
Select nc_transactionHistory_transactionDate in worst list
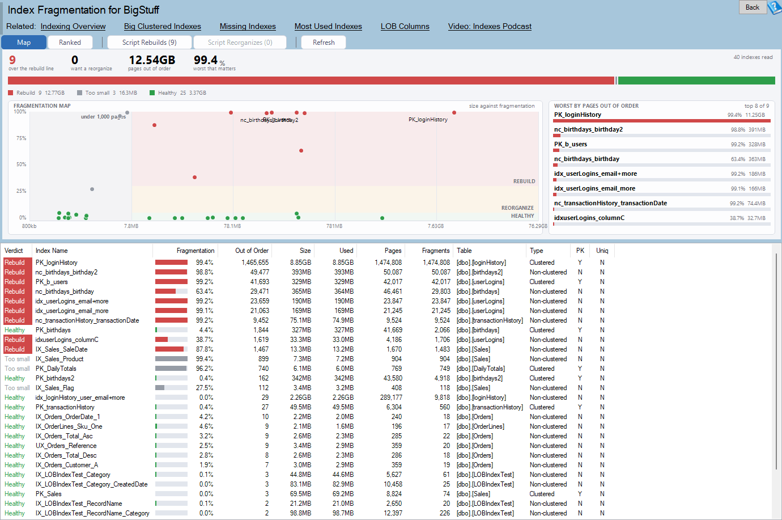662,205
